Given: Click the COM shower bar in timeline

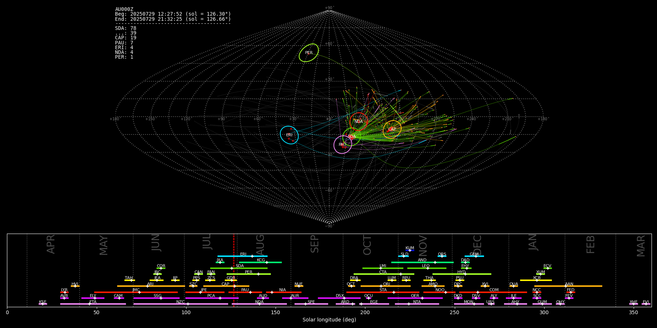Looking at the screenshot, I should pos(493,292).
